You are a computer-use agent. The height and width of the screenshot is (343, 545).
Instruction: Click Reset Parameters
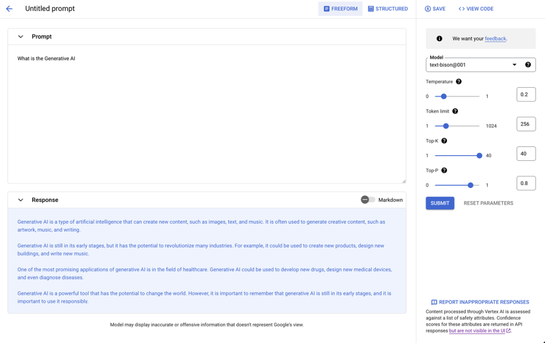(488, 203)
